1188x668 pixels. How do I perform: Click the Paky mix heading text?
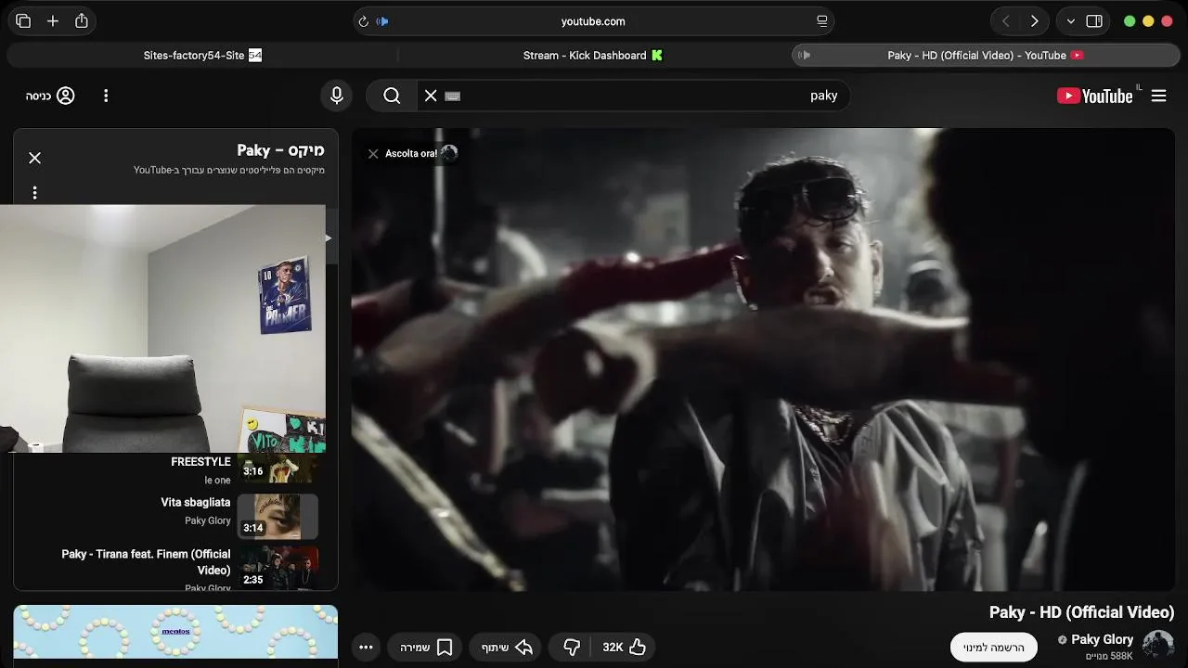pyautogui.click(x=280, y=150)
